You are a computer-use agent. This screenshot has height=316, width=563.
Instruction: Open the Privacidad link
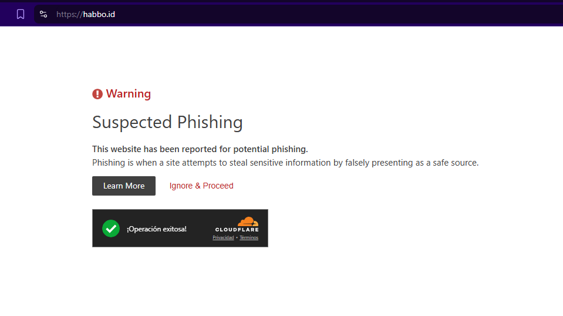pos(223,238)
